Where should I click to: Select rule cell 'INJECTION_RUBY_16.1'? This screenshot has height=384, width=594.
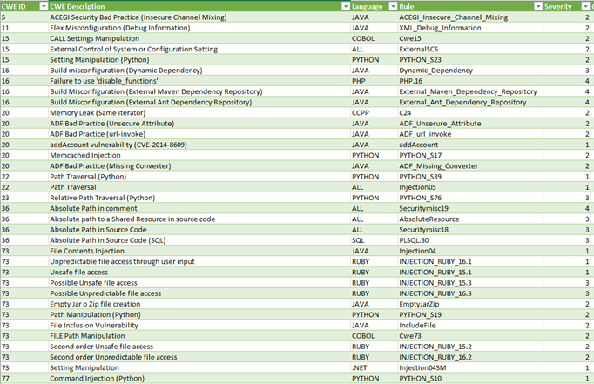click(x=470, y=261)
